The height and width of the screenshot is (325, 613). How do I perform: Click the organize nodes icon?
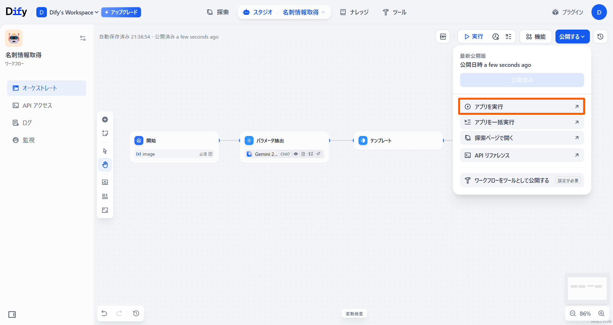coord(105,196)
